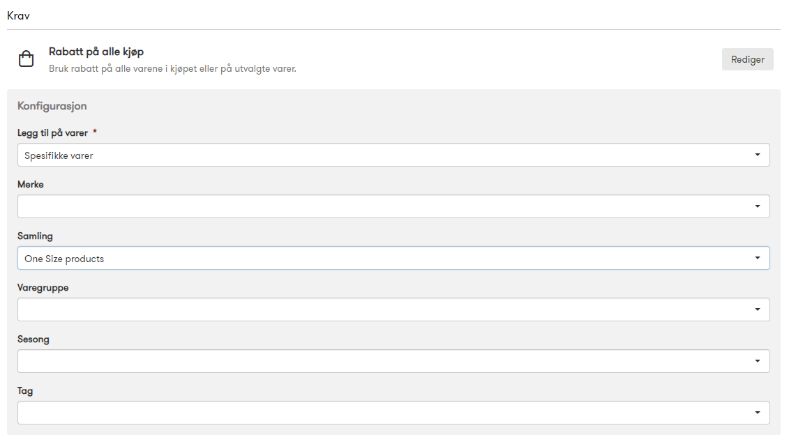The height and width of the screenshot is (444, 789).
Task: Open the empty Tag dropdown field
Action: point(393,413)
